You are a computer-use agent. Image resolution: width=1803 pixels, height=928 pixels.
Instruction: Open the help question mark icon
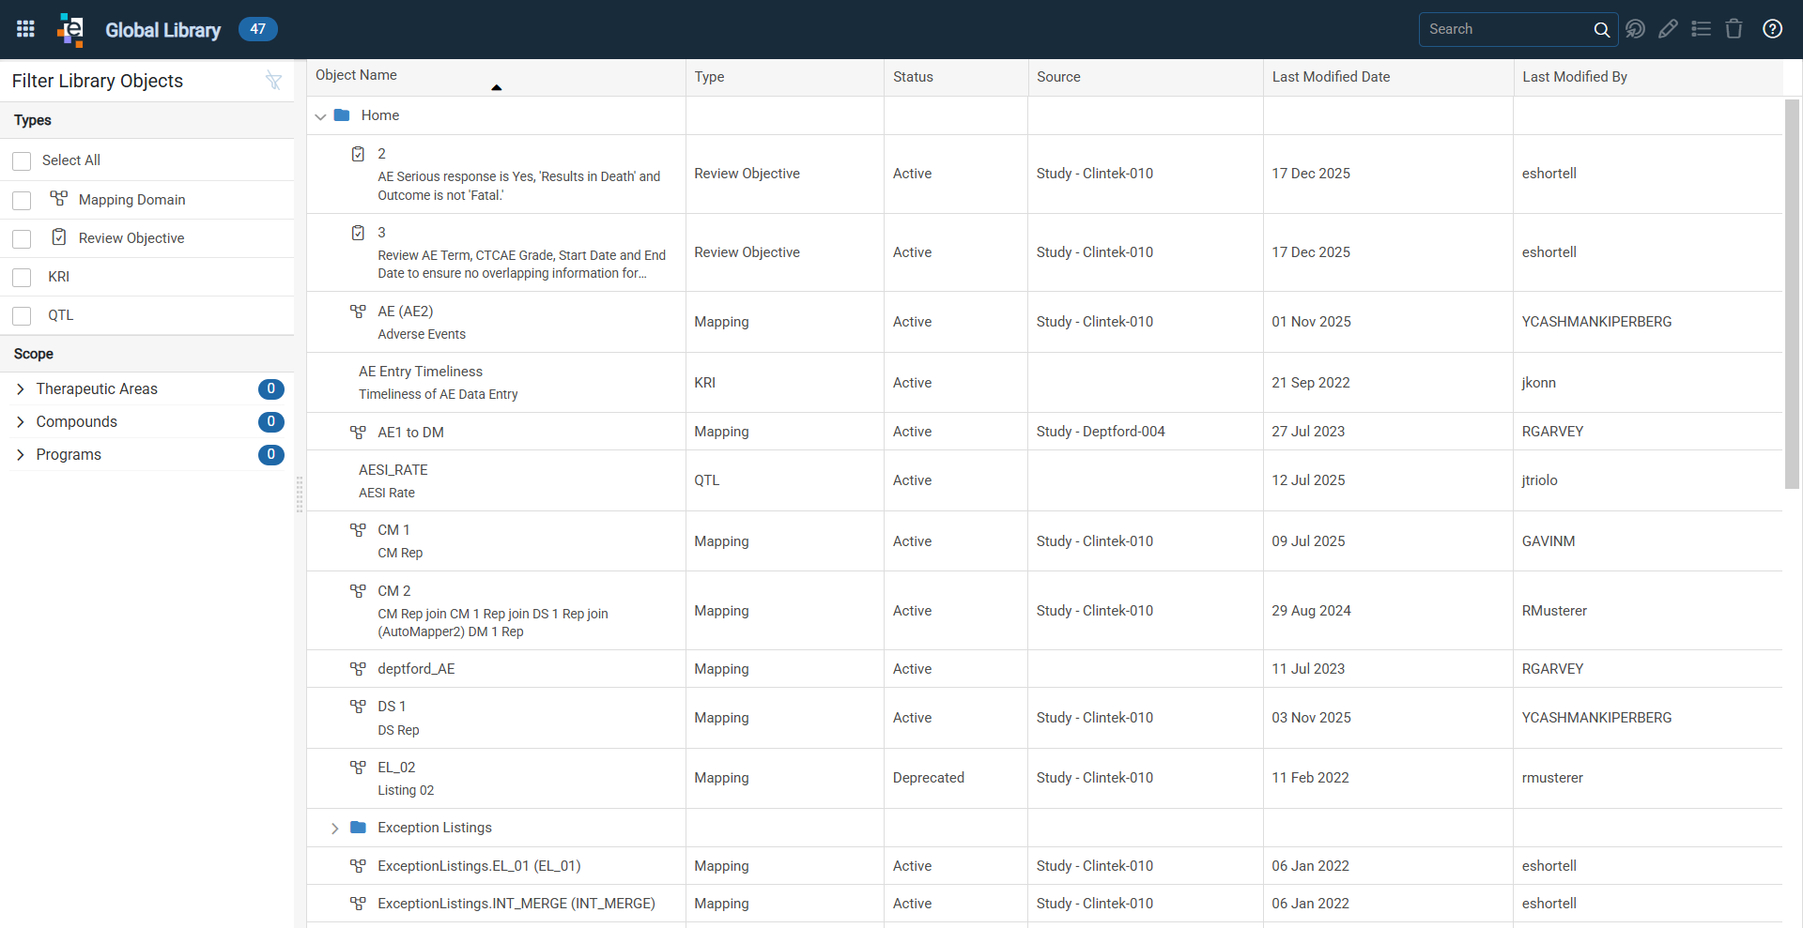[1772, 29]
